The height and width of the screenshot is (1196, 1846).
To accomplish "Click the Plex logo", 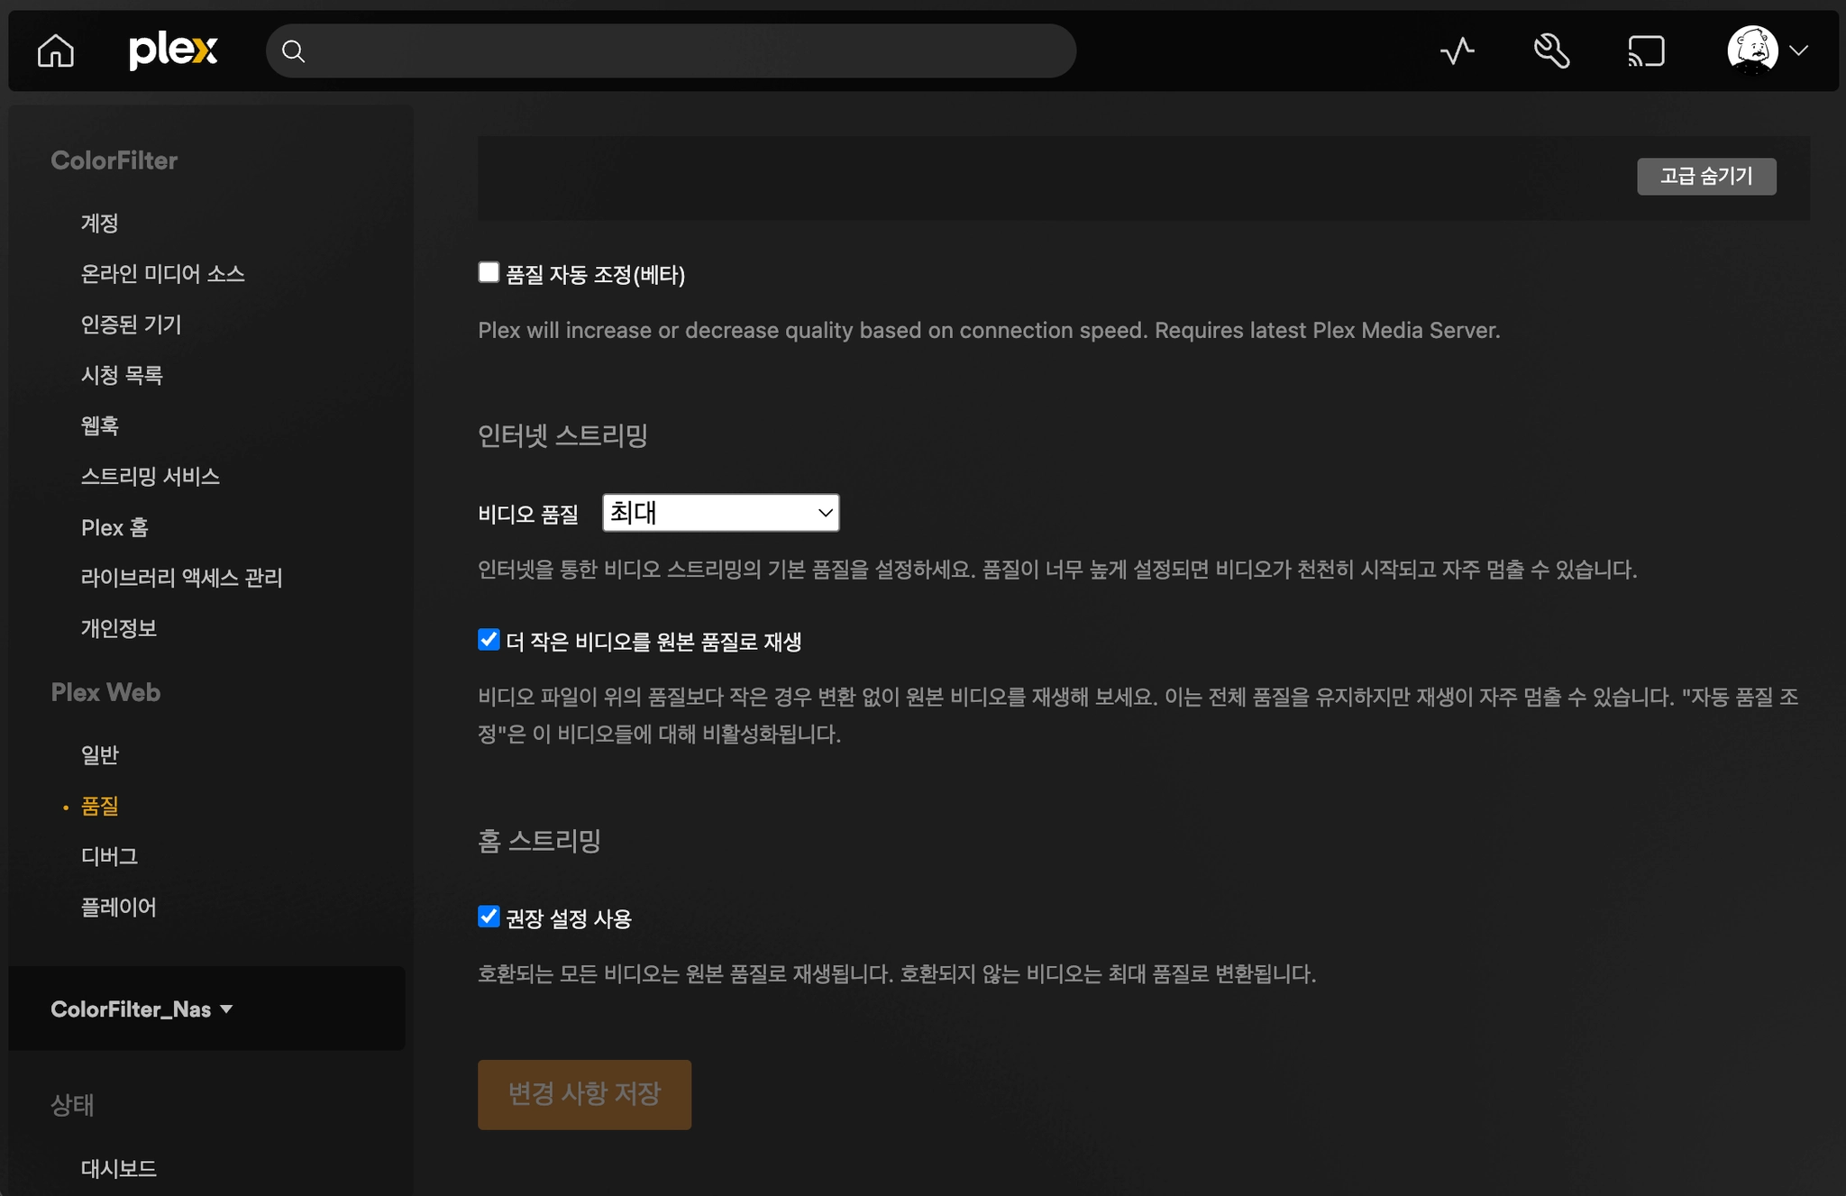I will point(173,50).
